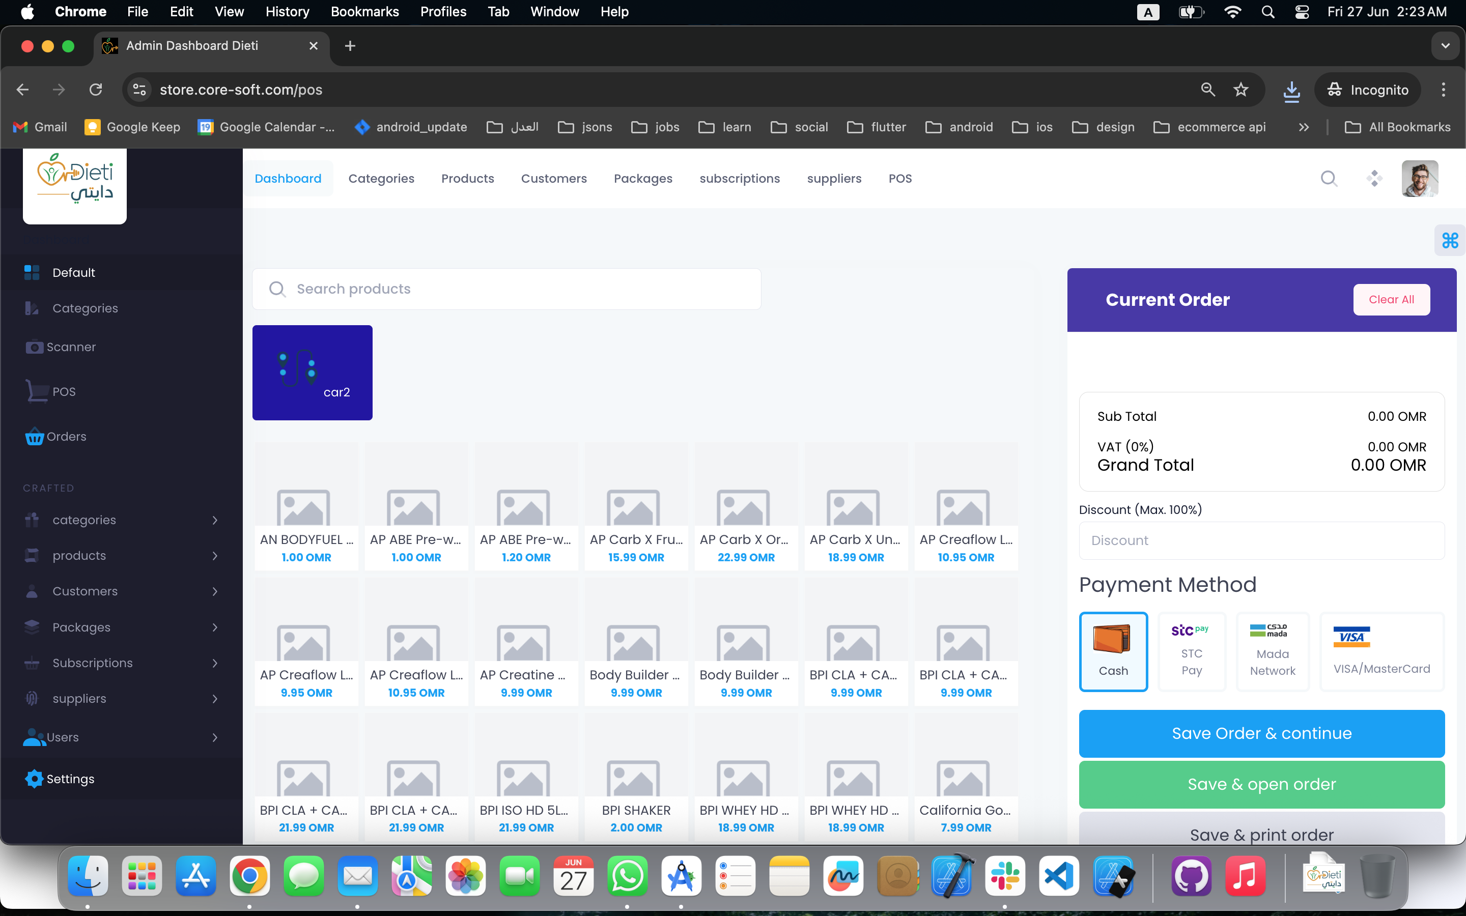Open Products in the top navigation
Viewport: 1466px width, 916px height.
pyautogui.click(x=467, y=179)
